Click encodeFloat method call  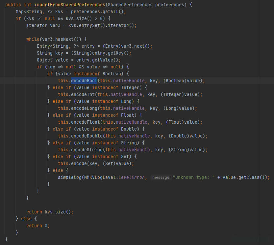click(86, 122)
